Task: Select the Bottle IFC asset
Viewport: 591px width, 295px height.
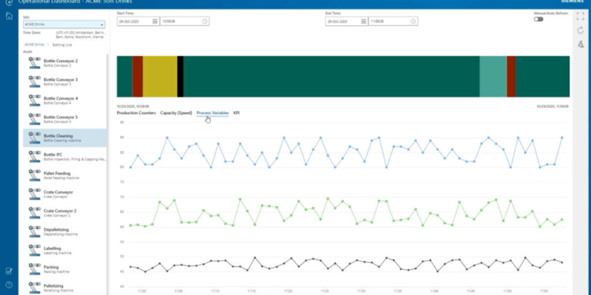Action: (65, 157)
